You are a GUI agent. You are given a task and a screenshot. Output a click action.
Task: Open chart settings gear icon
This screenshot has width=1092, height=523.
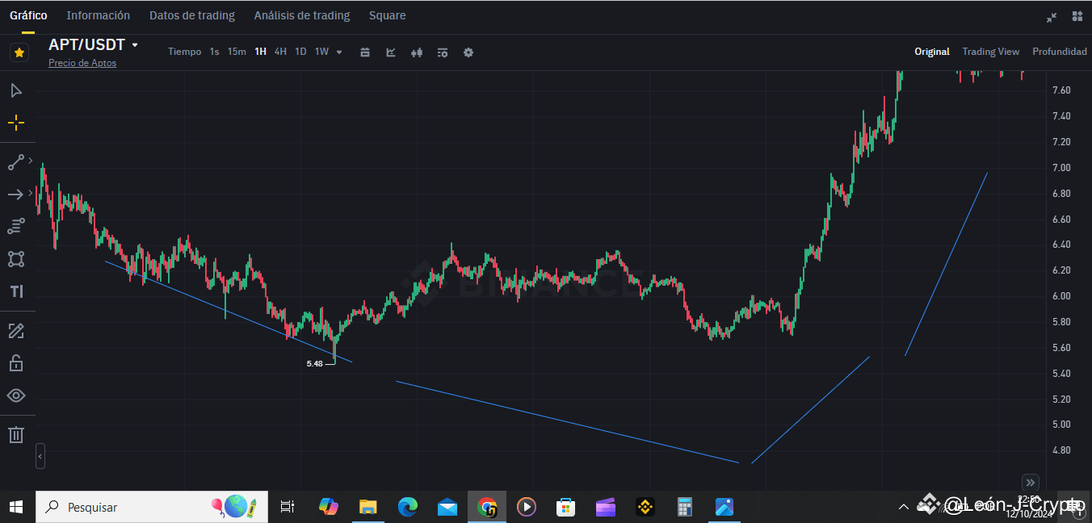point(468,52)
